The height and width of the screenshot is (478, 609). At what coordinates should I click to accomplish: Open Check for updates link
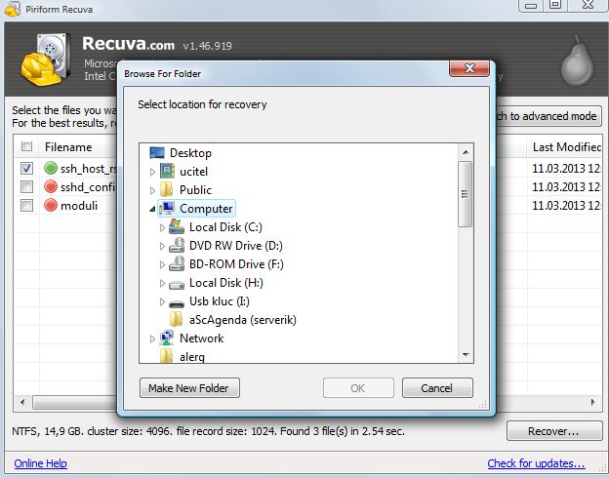click(x=536, y=463)
